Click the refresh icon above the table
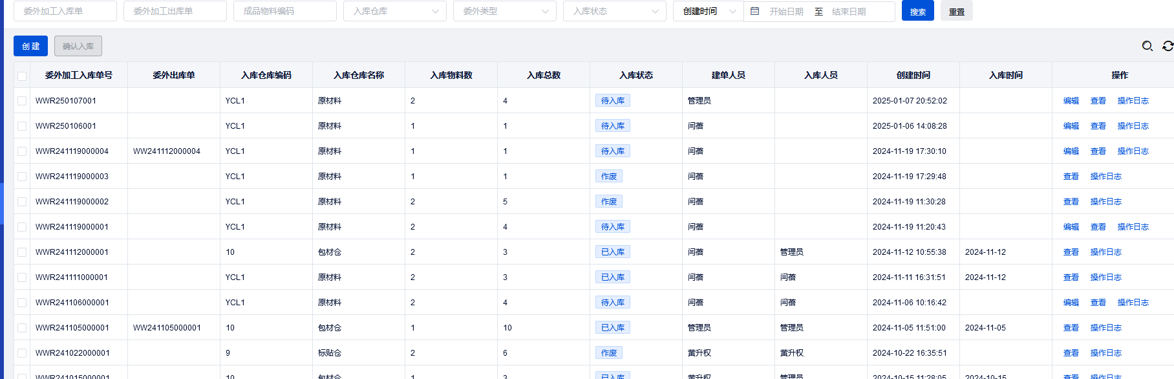This screenshot has width=1174, height=379. 1168,46
